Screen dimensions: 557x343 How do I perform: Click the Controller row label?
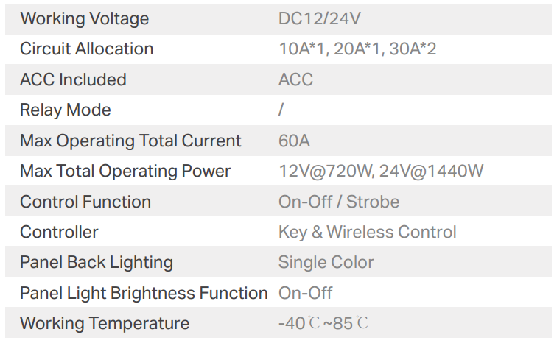pos(59,233)
